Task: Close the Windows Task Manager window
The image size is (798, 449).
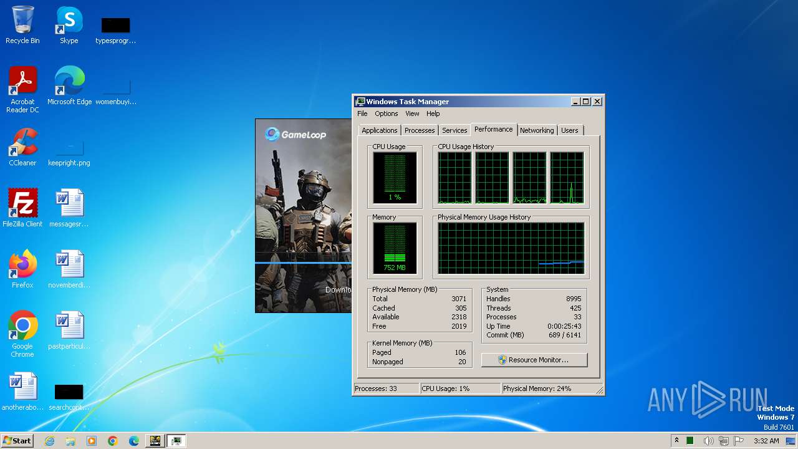Action: coord(597,102)
